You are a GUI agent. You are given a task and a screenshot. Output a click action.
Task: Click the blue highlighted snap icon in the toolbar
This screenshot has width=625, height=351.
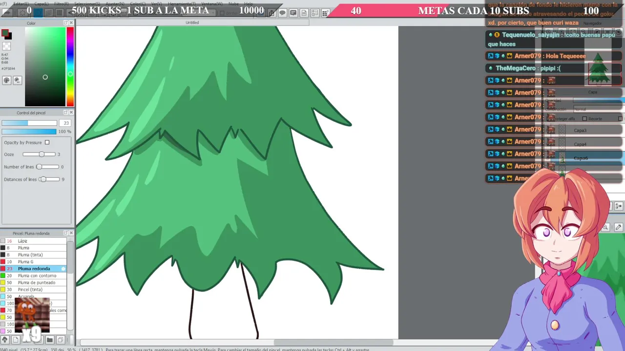(x=38, y=13)
